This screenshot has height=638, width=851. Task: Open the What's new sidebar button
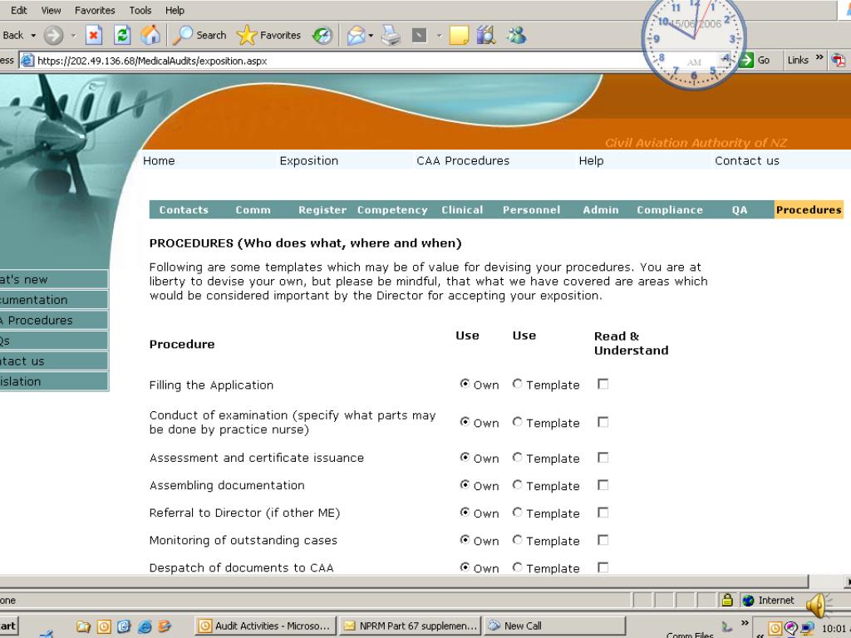point(54,279)
